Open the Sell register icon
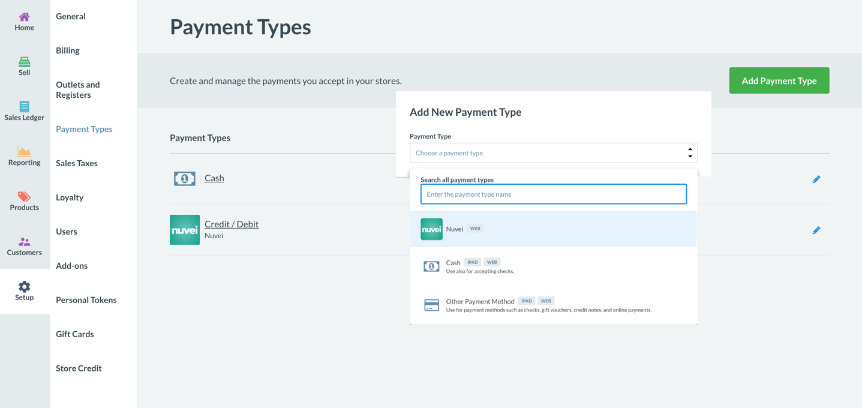The image size is (862, 408). [x=24, y=62]
